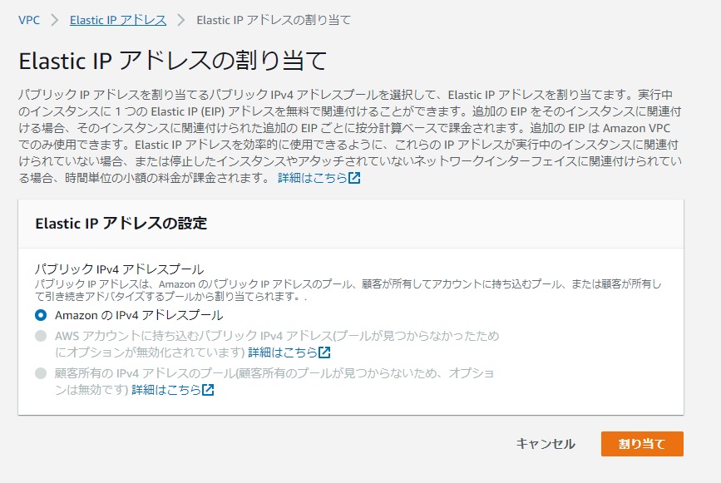Open the VPC breadcrumb link
Screen dimensions: 721x483
[x=29, y=20]
